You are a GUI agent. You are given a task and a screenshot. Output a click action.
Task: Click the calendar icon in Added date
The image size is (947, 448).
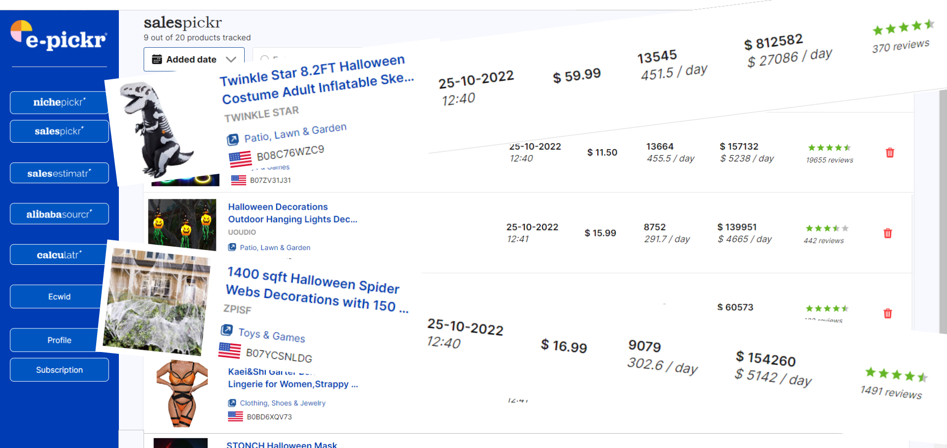point(157,60)
